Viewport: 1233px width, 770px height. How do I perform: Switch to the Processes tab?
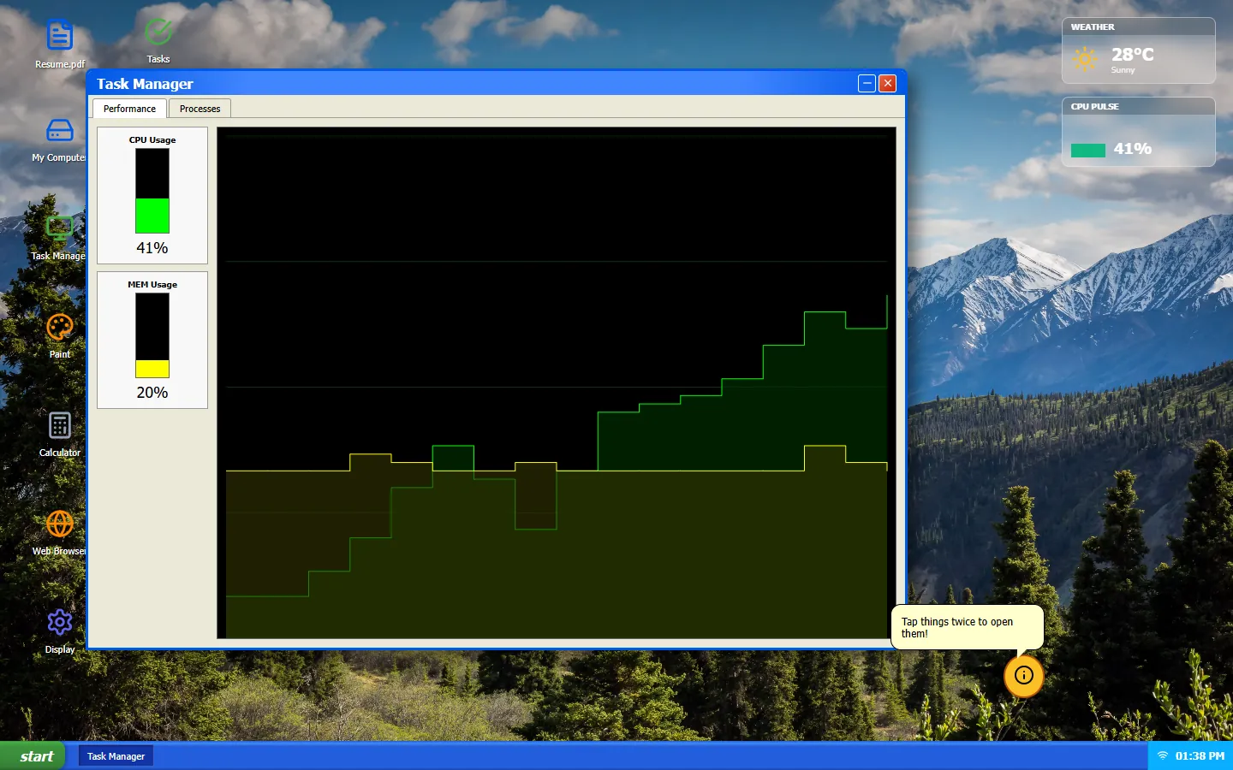point(200,109)
